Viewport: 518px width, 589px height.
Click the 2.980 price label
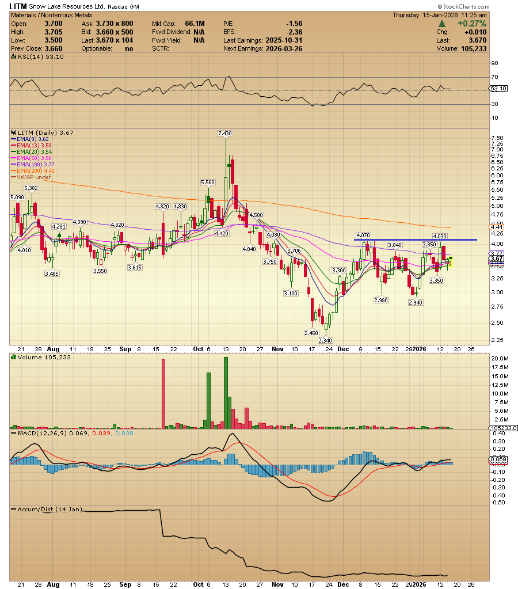pyautogui.click(x=381, y=300)
